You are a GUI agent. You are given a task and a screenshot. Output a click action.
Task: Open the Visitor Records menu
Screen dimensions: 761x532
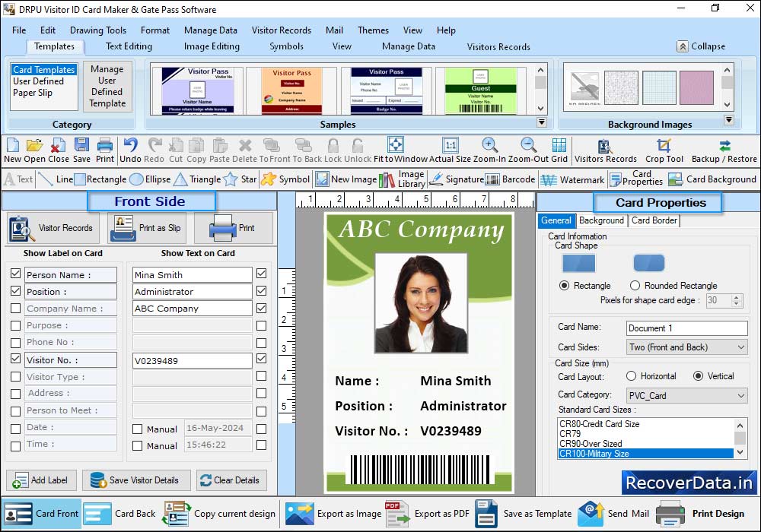pos(282,30)
